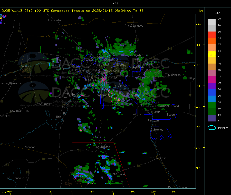Click the dark orange 60 dBZ swatch

coord(211,41)
